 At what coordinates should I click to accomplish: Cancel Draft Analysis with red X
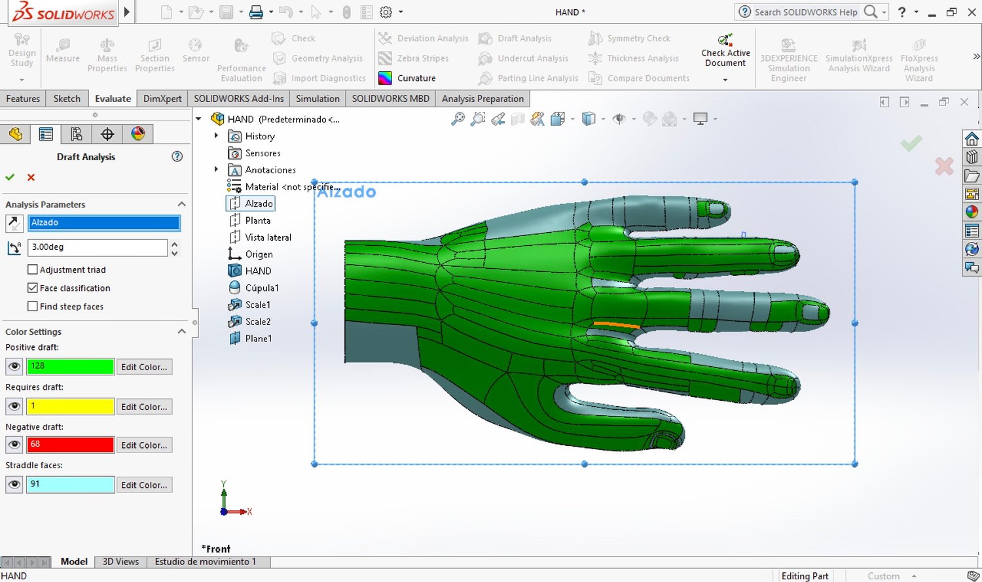pos(31,177)
